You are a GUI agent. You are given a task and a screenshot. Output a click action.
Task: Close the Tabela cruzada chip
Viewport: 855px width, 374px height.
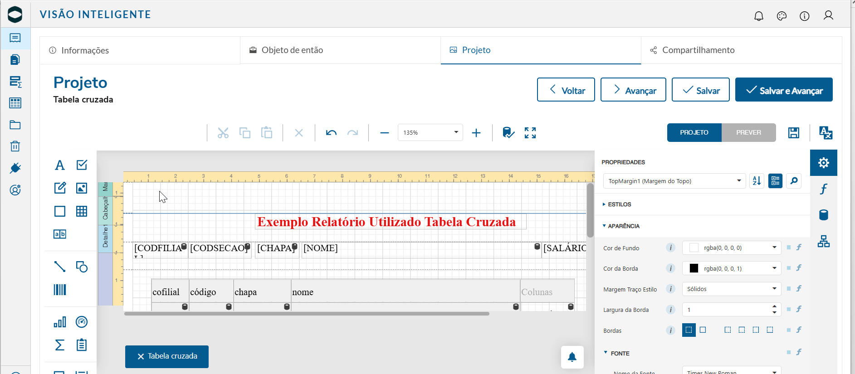click(141, 356)
